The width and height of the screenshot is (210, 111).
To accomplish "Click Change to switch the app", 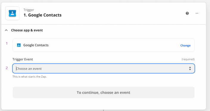I will tap(185, 45).
